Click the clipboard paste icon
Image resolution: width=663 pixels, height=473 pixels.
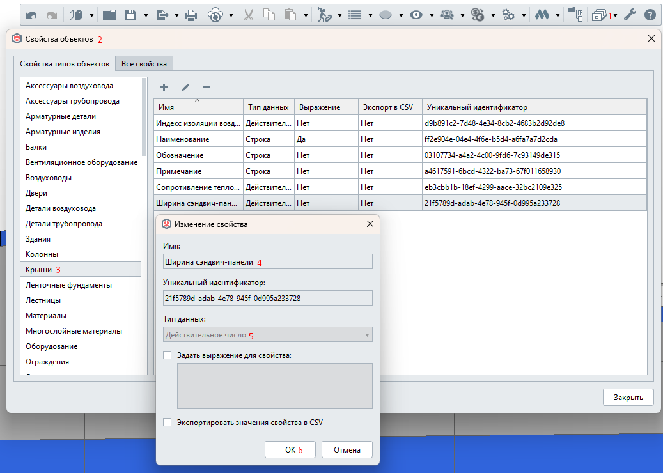click(x=290, y=15)
